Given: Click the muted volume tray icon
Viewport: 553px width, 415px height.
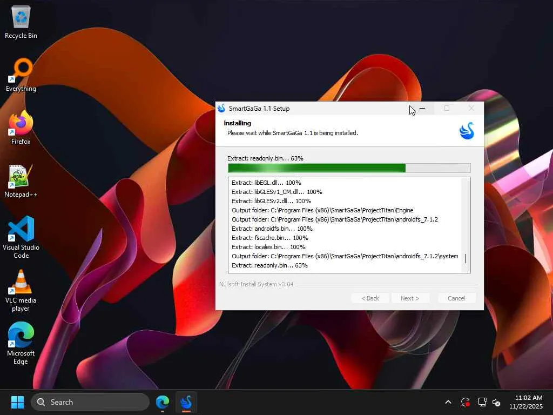Looking at the screenshot, I should click(496, 402).
